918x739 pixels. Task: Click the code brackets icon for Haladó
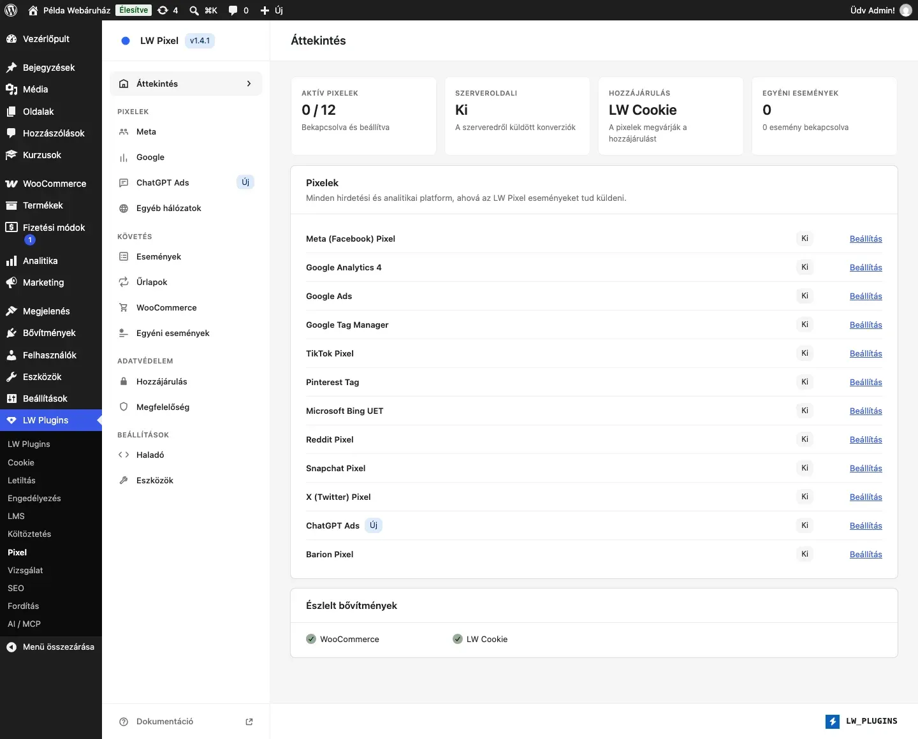pos(124,455)
